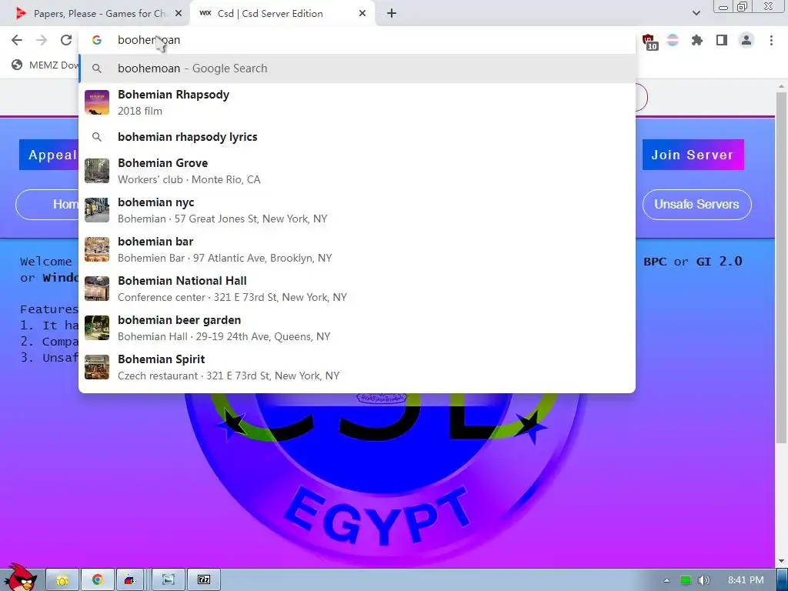Open the volume speaker tray icon
The width and height of the screenshot is (788, 591).
704,580
